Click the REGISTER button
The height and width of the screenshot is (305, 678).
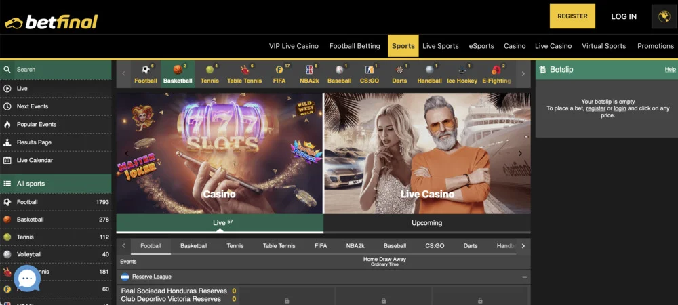[x=572, y=16]
